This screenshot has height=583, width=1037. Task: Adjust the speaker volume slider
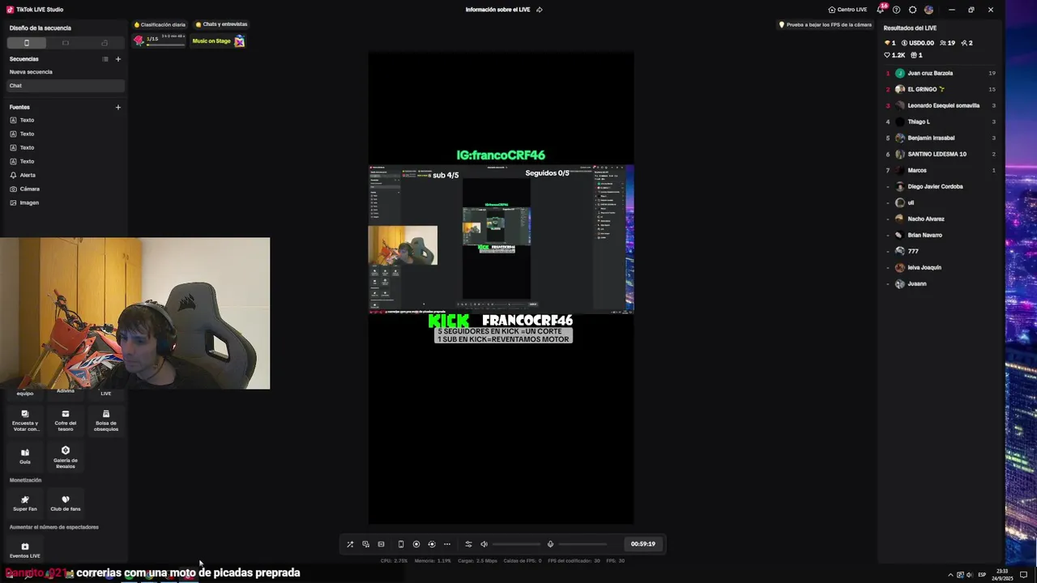(516, 544)
